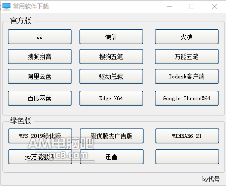This screenshot has width=226, height=187.
Task: Close the 常用软件下载 window
Action: coord(215,6)
